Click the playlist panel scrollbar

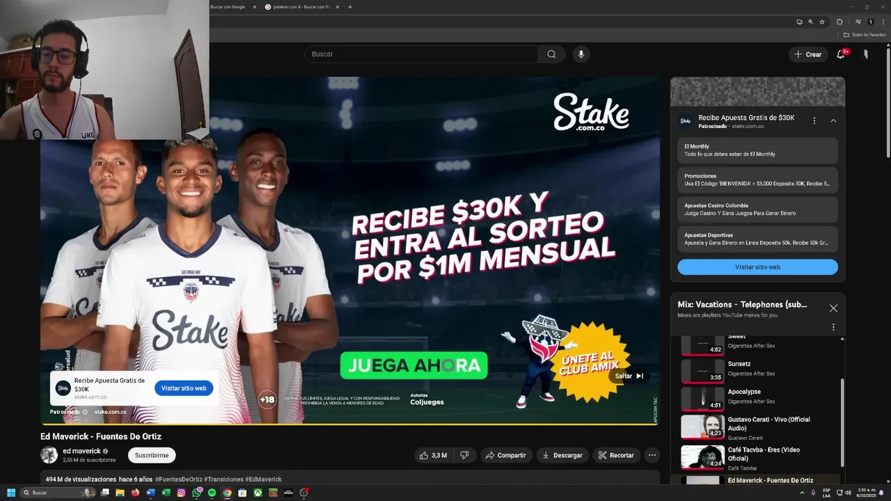(842, 423)
